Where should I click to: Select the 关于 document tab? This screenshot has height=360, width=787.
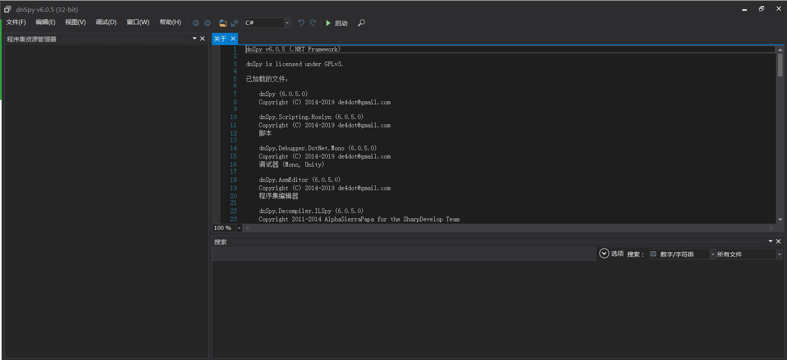[220, 39]
